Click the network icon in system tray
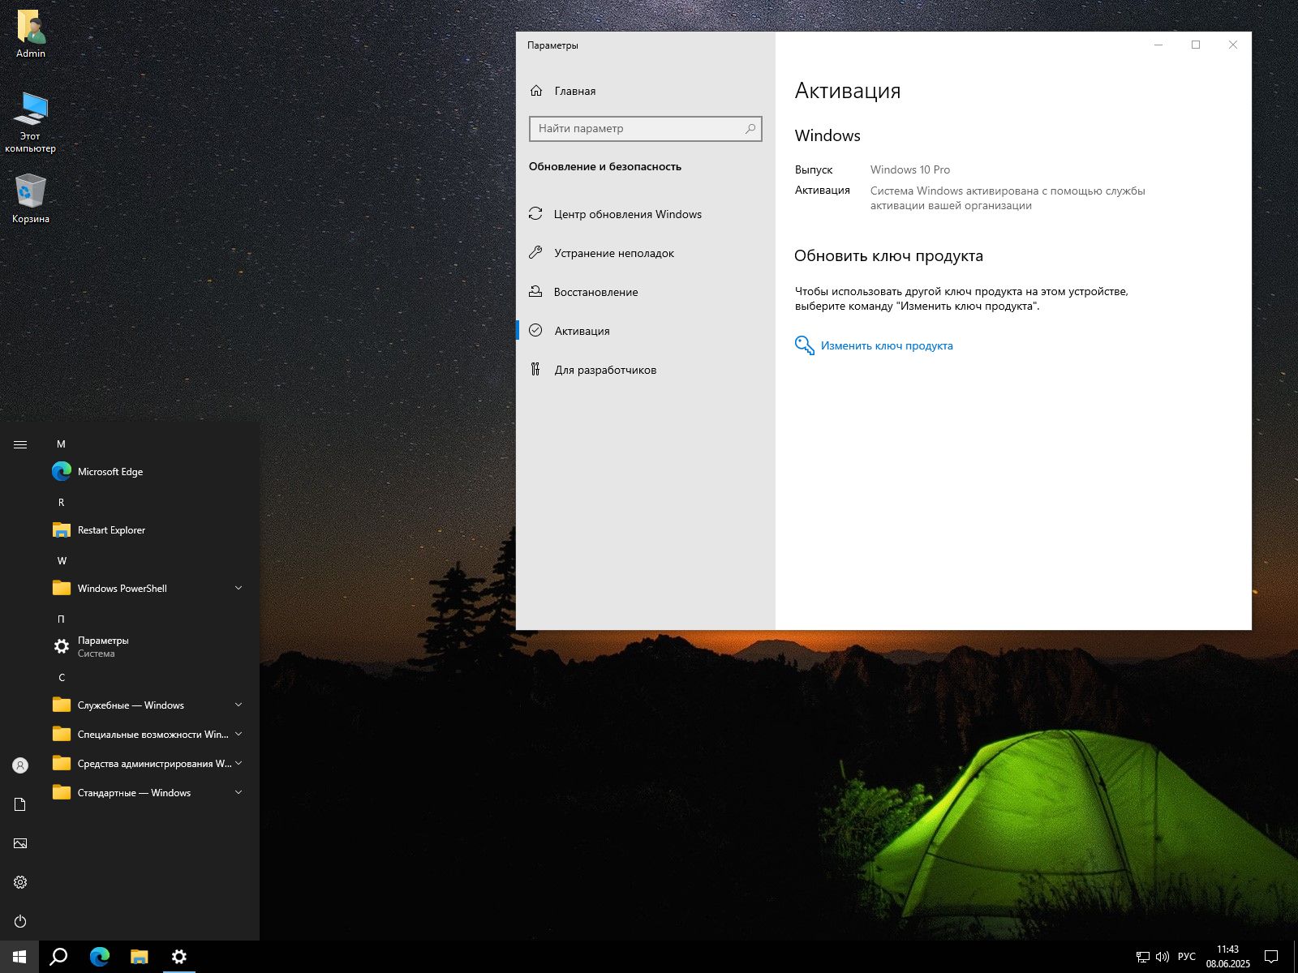This screenshot has width=1298, height=973. pyautogui.click(x=1142, y=957)
